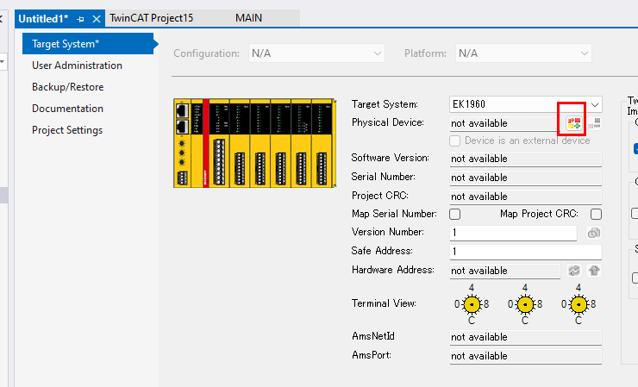
Task: Click the Version Number input field
Action: 513,233
